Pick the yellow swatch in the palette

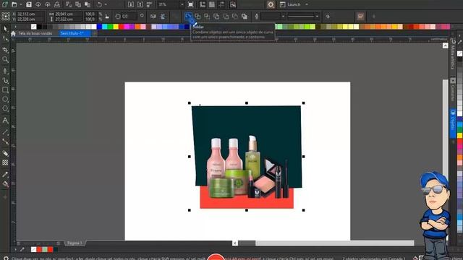pos(116,27)
